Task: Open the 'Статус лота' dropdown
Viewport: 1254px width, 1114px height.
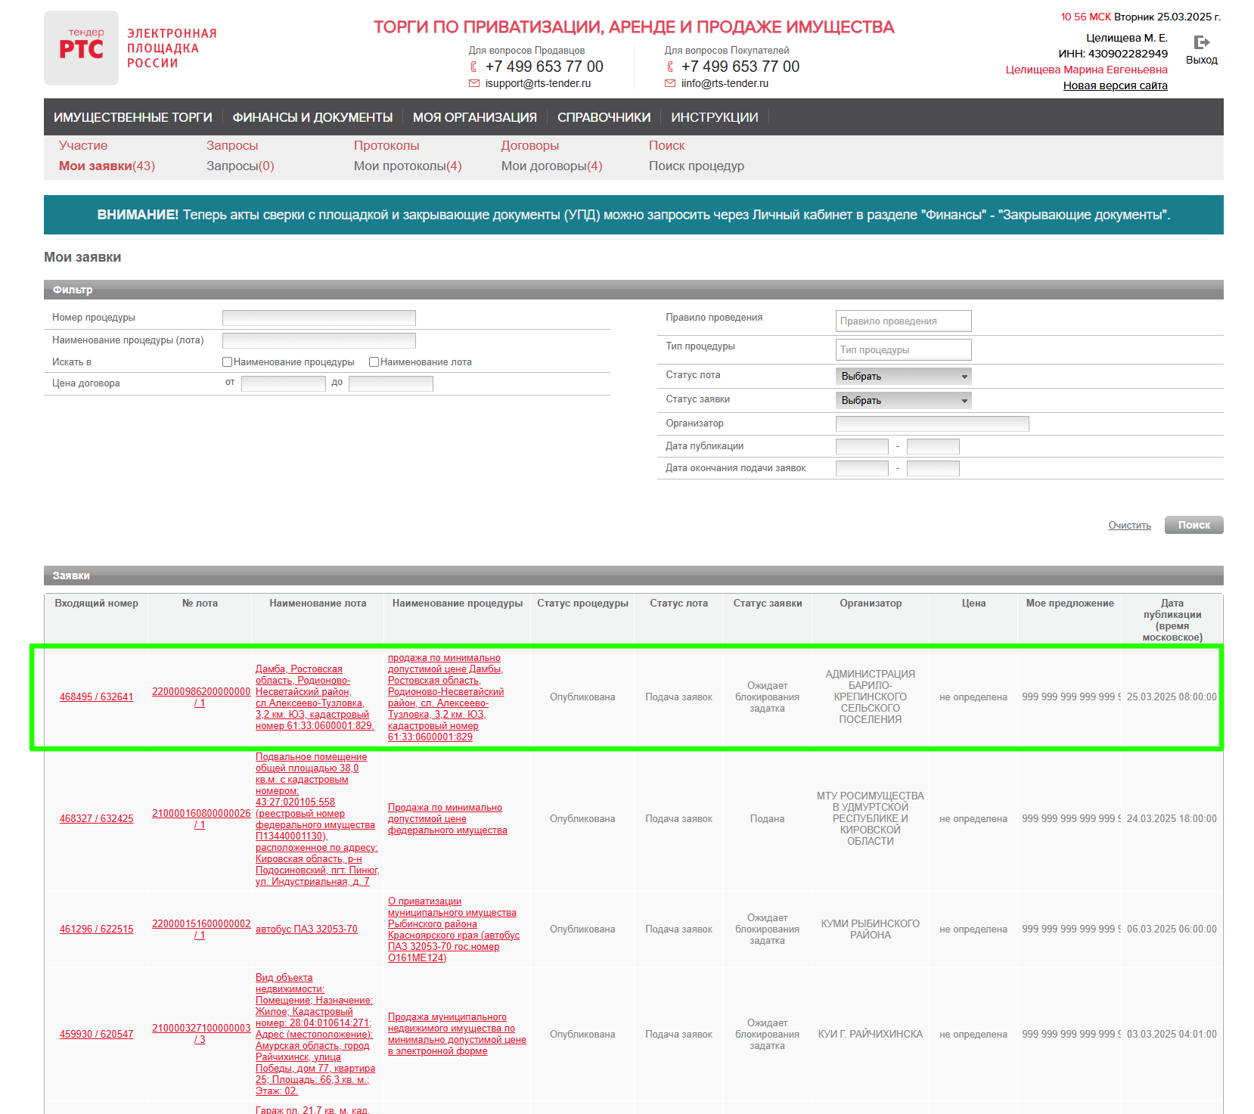Action: tap(904, 376)
